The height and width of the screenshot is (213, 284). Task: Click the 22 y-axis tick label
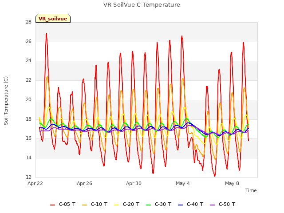(x=28, y=80)
